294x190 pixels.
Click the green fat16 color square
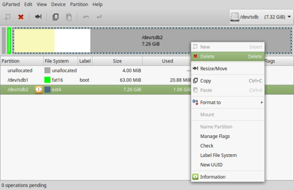tap(47, 80)
